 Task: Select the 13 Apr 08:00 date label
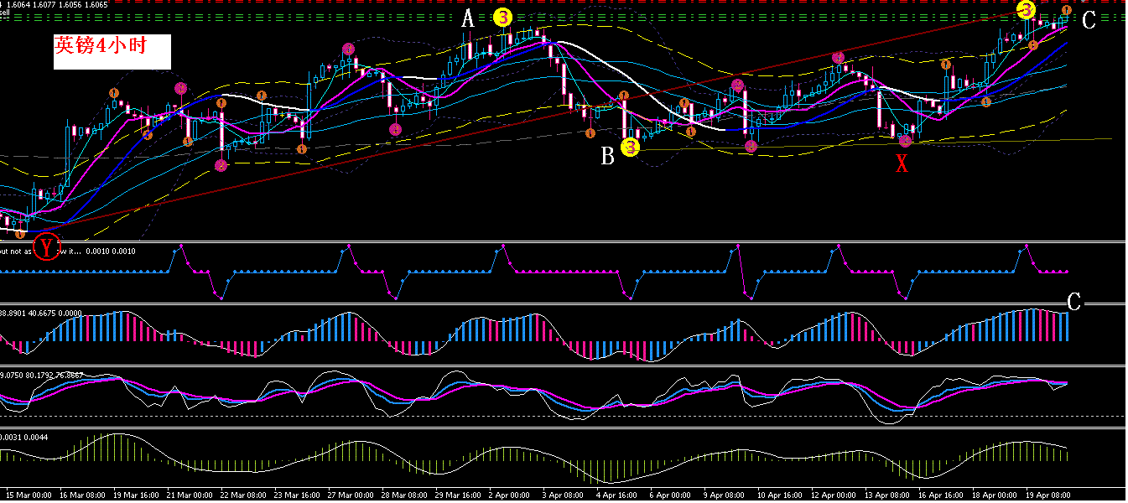(x=887, y=495)
